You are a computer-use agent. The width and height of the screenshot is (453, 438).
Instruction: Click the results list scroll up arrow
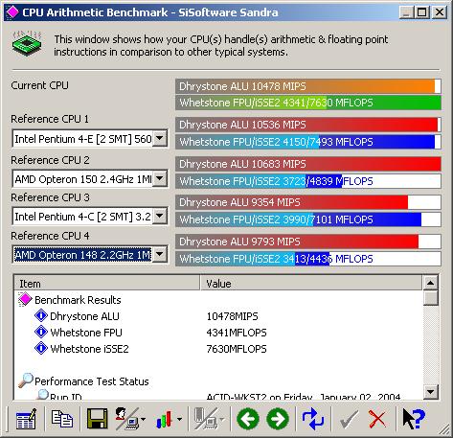click(430, 283)
